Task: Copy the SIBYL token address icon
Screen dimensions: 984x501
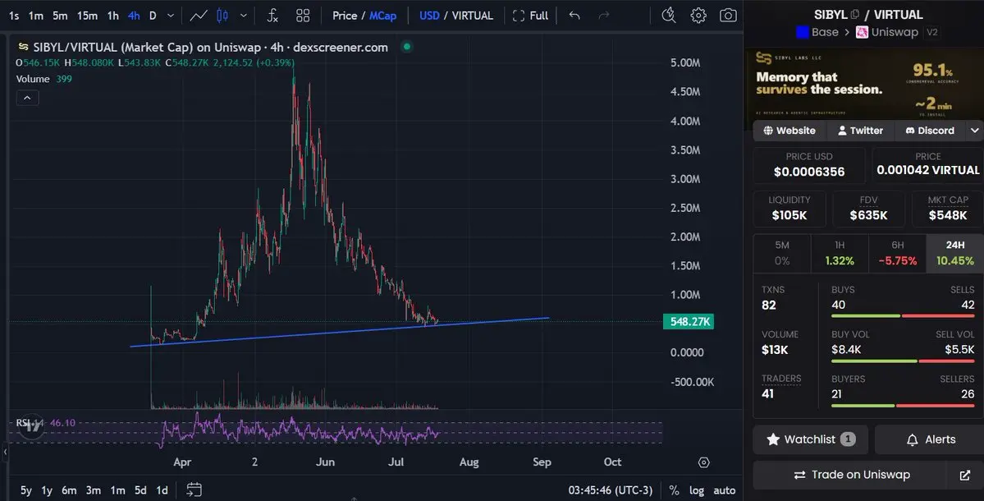Action: (x=854, y=15)
